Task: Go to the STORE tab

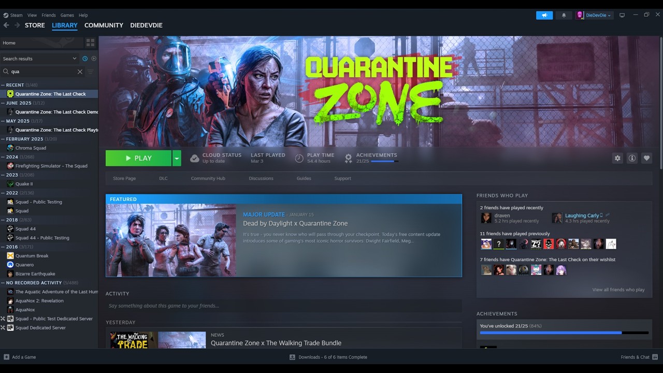Action: coord(35,25)
